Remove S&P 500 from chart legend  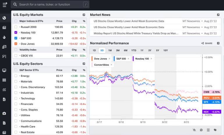pyautogui.click(x=128, y=59)
